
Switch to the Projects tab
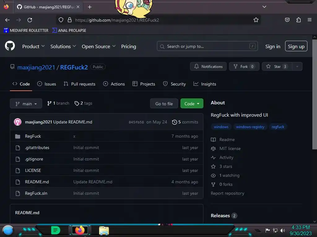point(144,84)
